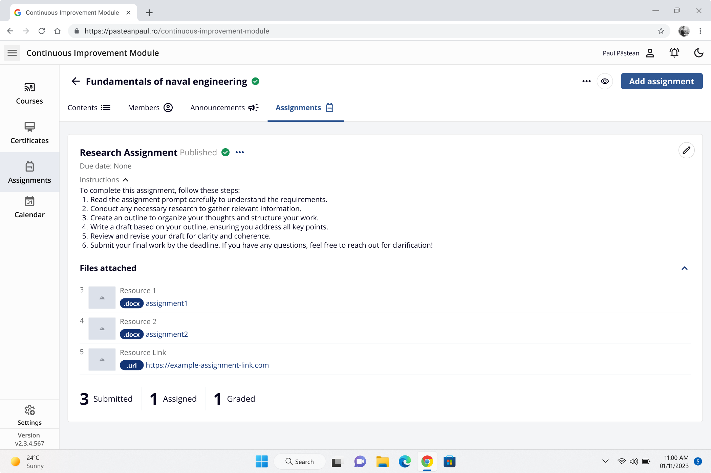Viewport: 711px width, 473px height.
Task: Click the Add assignment button
Action: pos(662,81)
